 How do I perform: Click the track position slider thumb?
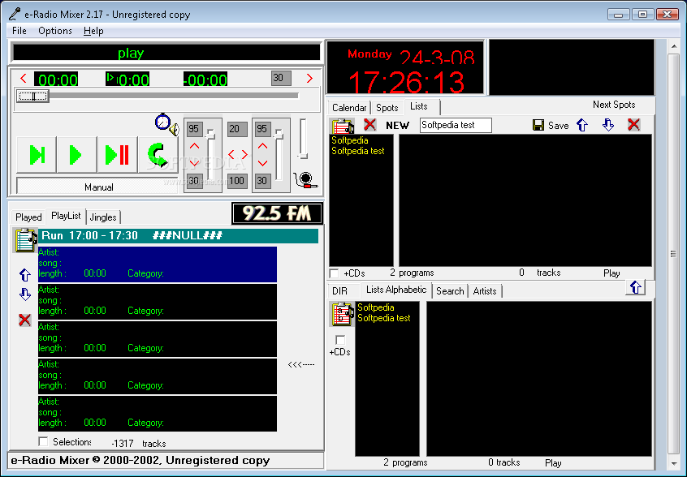(32, 96)
